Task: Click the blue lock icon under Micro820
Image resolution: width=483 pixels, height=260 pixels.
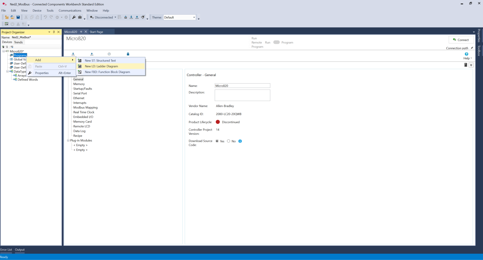Action: tap(128, 54)
